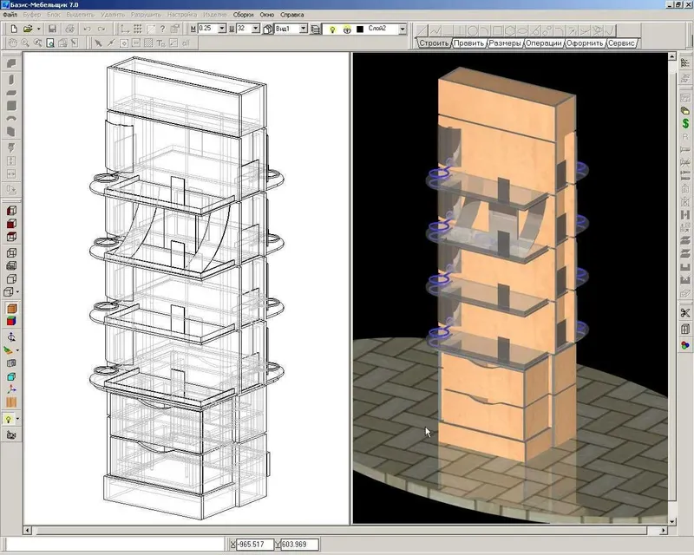Open the Вид1 view dropdown

pos(303,29)
